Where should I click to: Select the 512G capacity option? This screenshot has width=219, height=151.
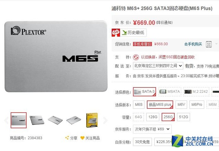pyautogui.click(x=183, y=117)
